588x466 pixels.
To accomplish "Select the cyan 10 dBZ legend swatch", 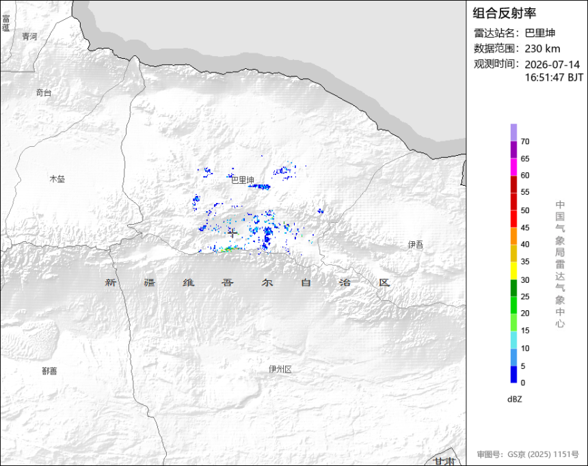I will 513,340.
